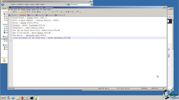Click Save Recorded Macro toolbar icon
Screen dimensions: 179x100
click(75, 12)
